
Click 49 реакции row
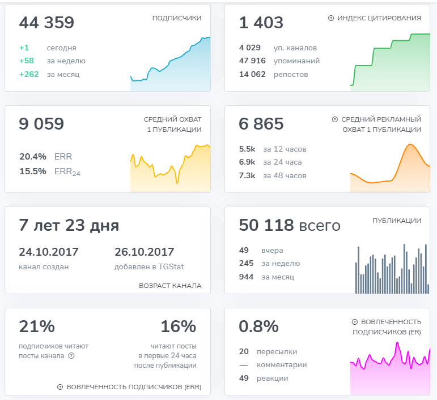[264, 378]
